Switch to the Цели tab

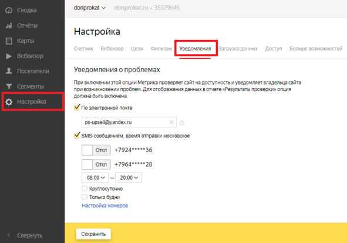click(137, 49)
